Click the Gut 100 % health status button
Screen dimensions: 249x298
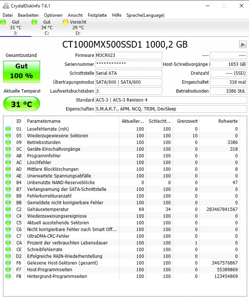pos(22,72)
